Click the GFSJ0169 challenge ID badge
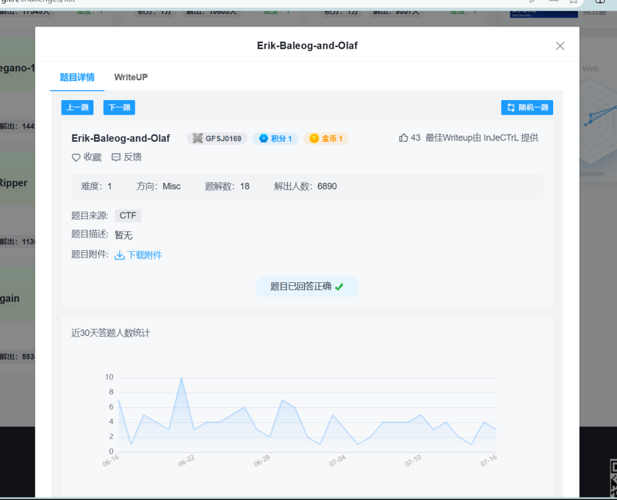Viewport: 617px width, 500px height. click(217, 139)
